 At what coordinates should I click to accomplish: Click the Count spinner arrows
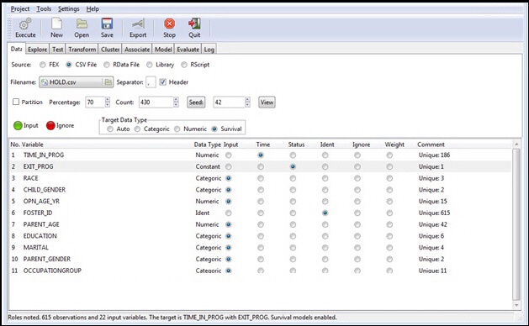tap(176, 103)
